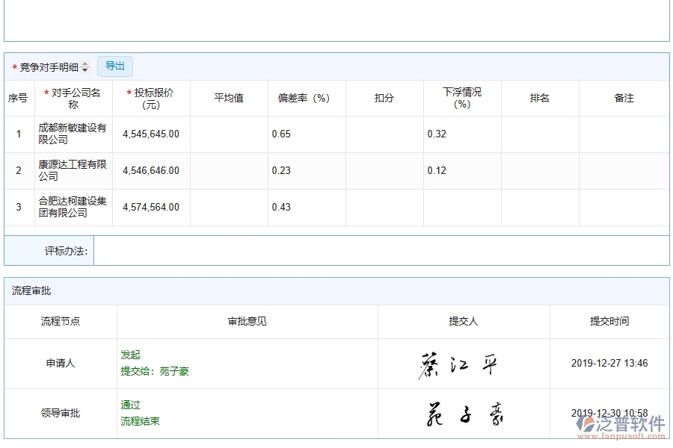Select the 偏差率(%) column header
Screen dimensions: 673x448
tap(304, 97)
